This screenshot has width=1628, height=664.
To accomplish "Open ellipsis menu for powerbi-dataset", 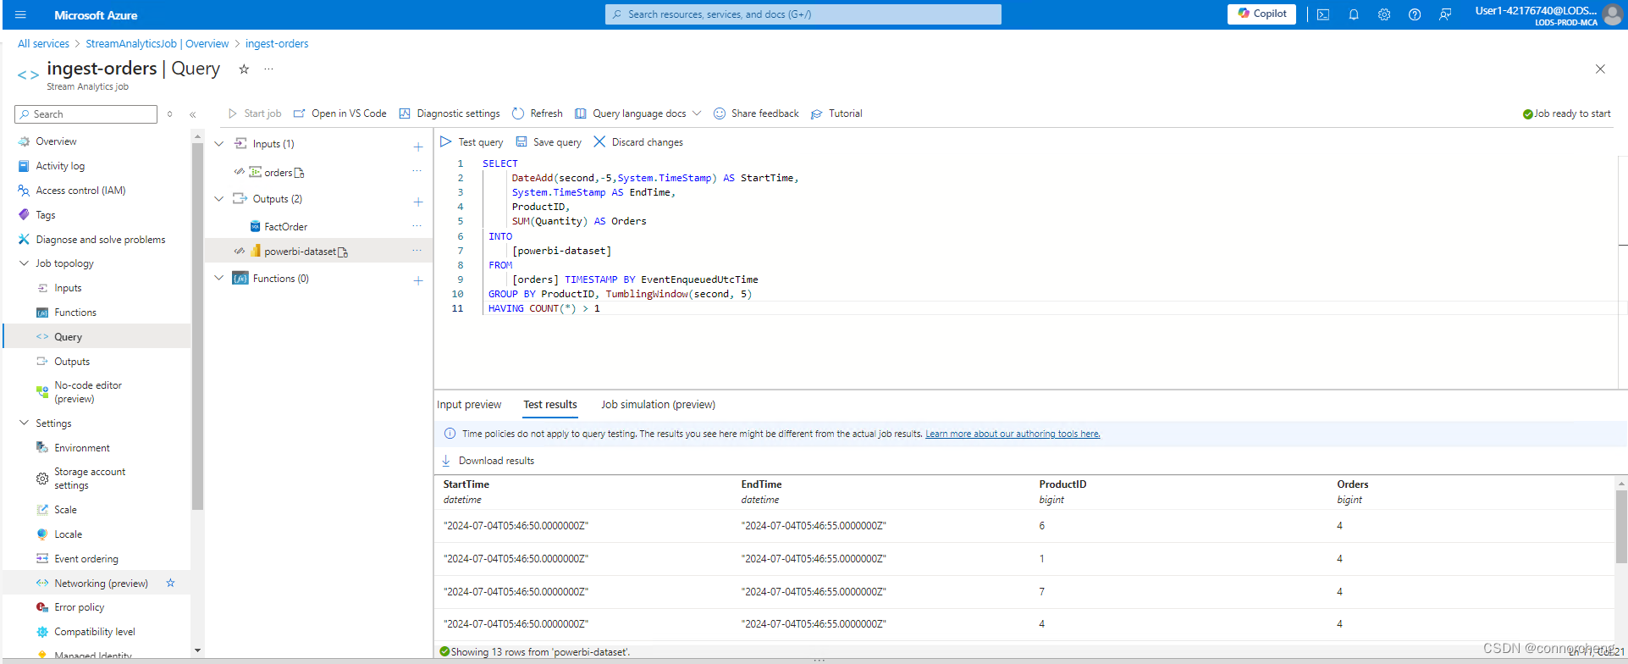I will pos(417,251).
